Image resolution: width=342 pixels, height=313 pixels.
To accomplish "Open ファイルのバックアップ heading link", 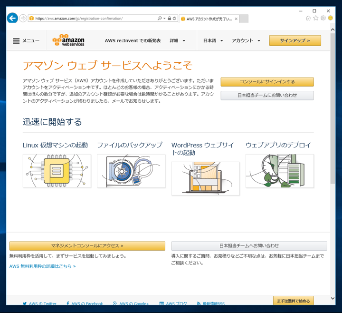I will click(x=130, y=145).
